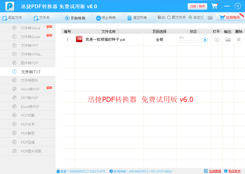Click the PDF图片获取 icon
The width and height of the screenshot is (245, 174).
pos(14,151)
